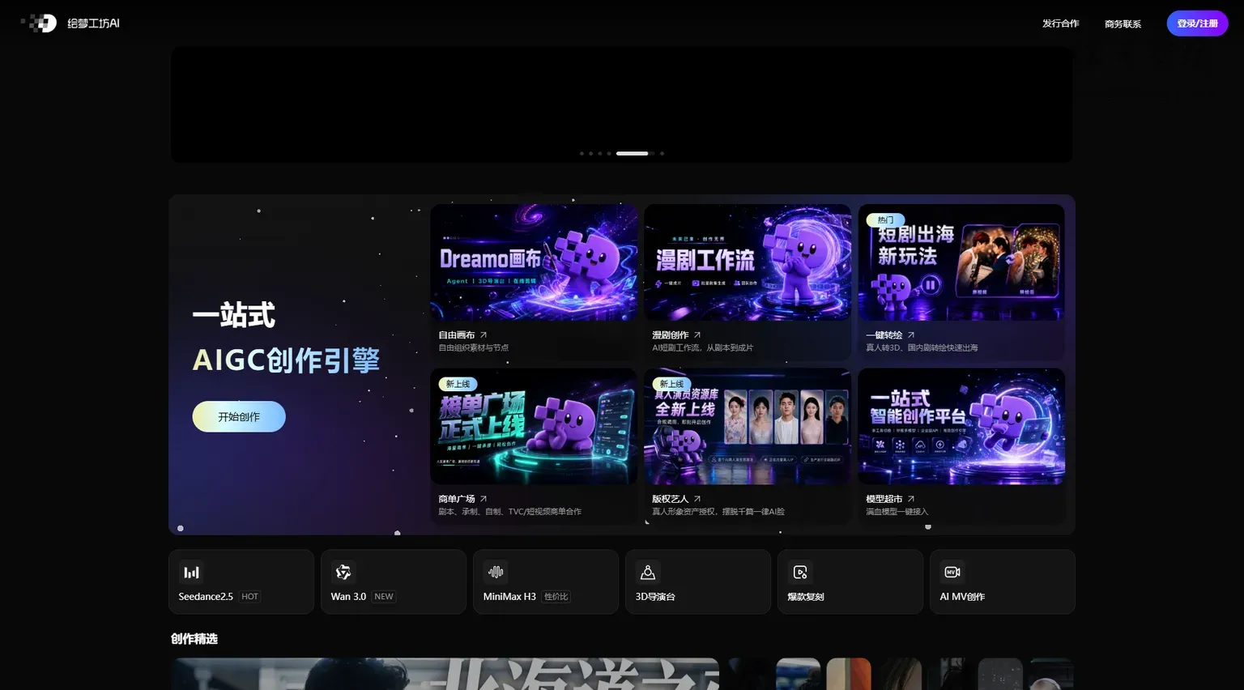
Task: Click the text 满血模型一键接入
Action: [x=897, y=512]
